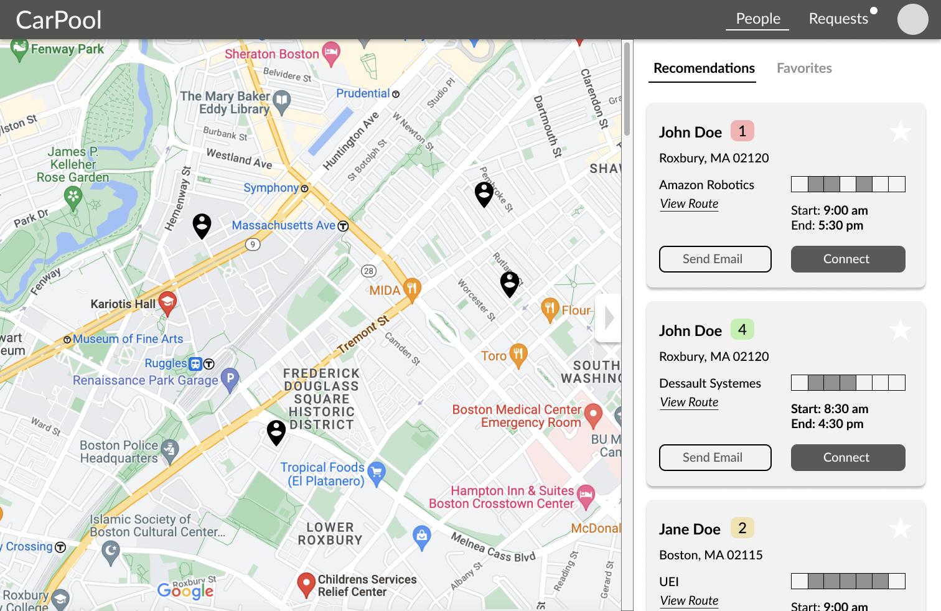The width and height of the screenshot is (941, 611).
Task: Favorite John Doe at Amazon Robotics with star
Action: coord(900,131)
